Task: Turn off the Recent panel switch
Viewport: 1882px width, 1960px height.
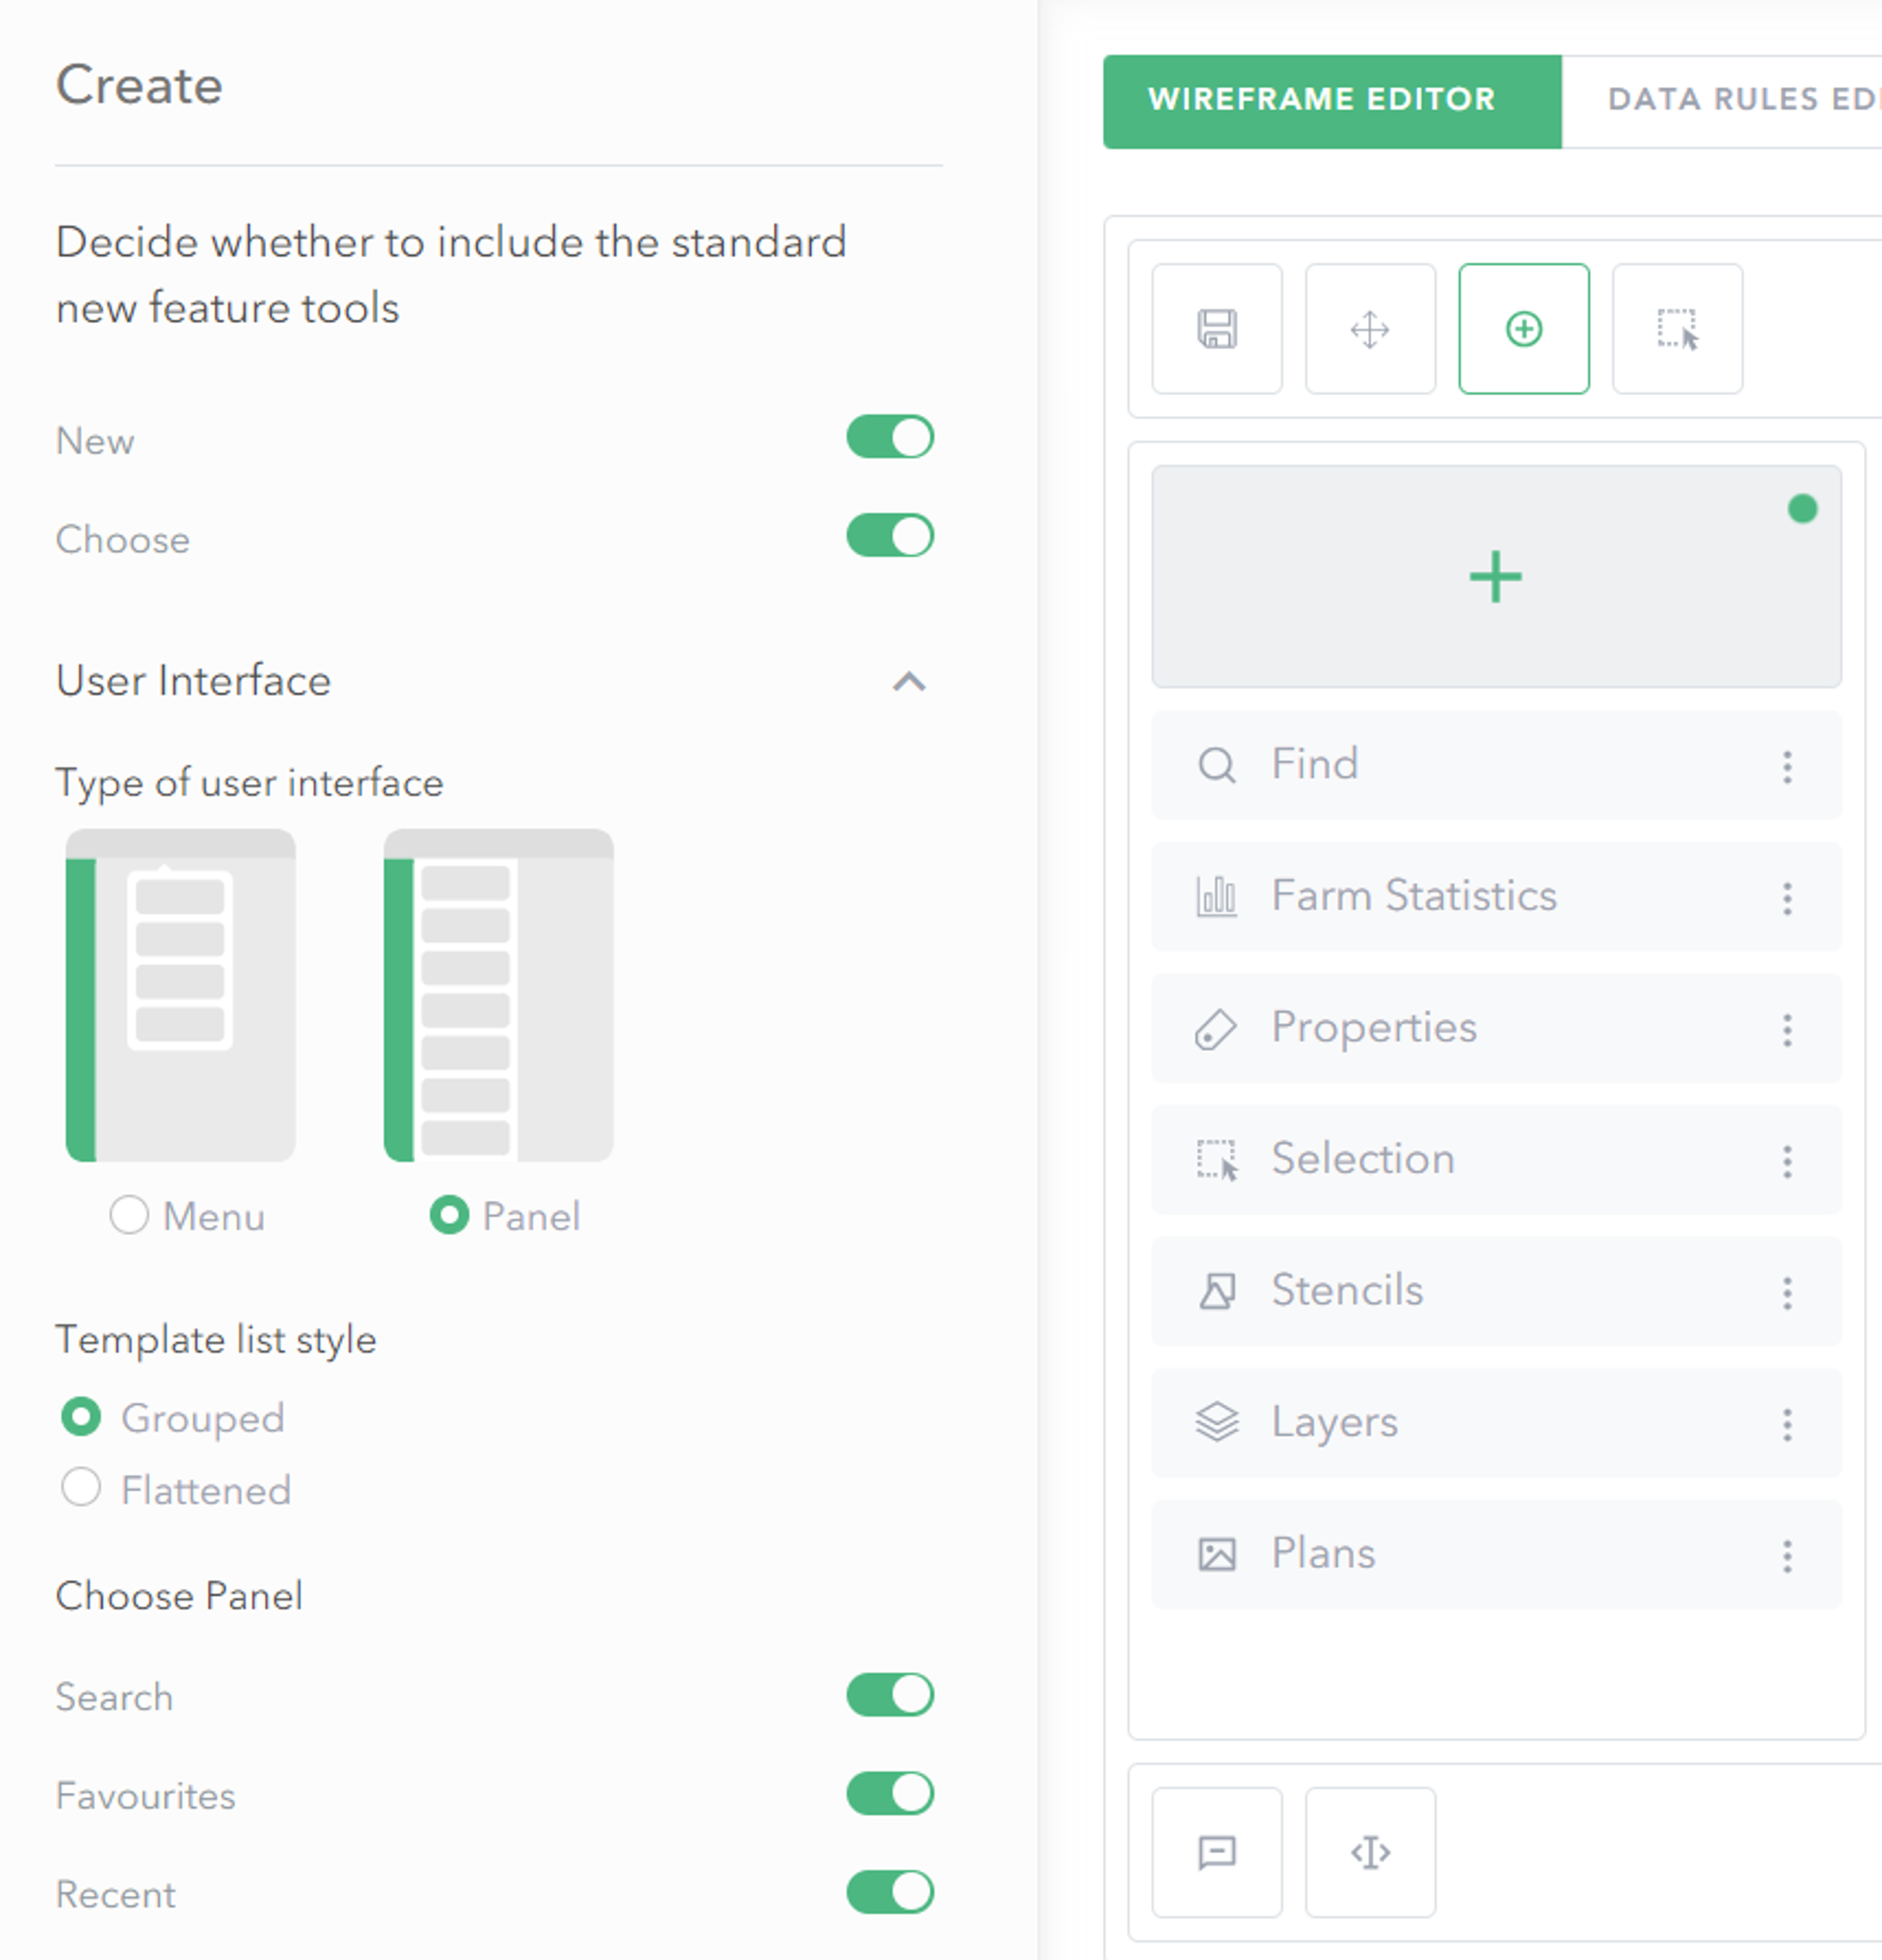Action: pos(890,1893)
